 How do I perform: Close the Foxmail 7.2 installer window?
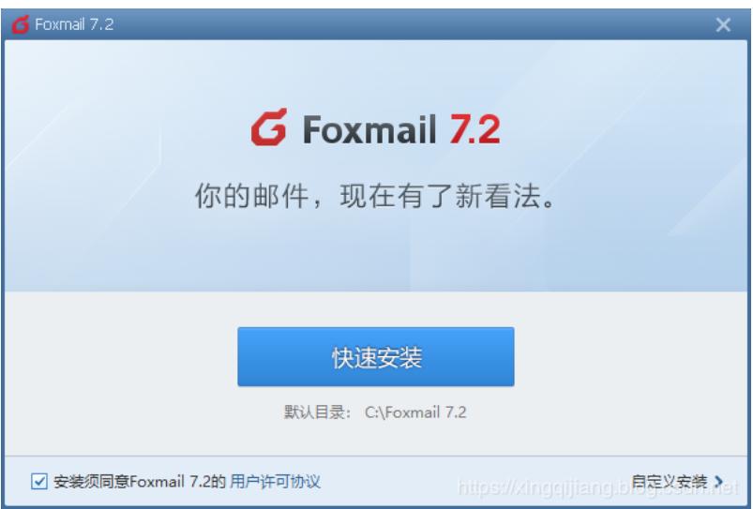[723, 24]
